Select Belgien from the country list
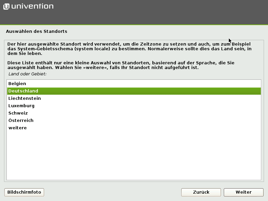 17,83
